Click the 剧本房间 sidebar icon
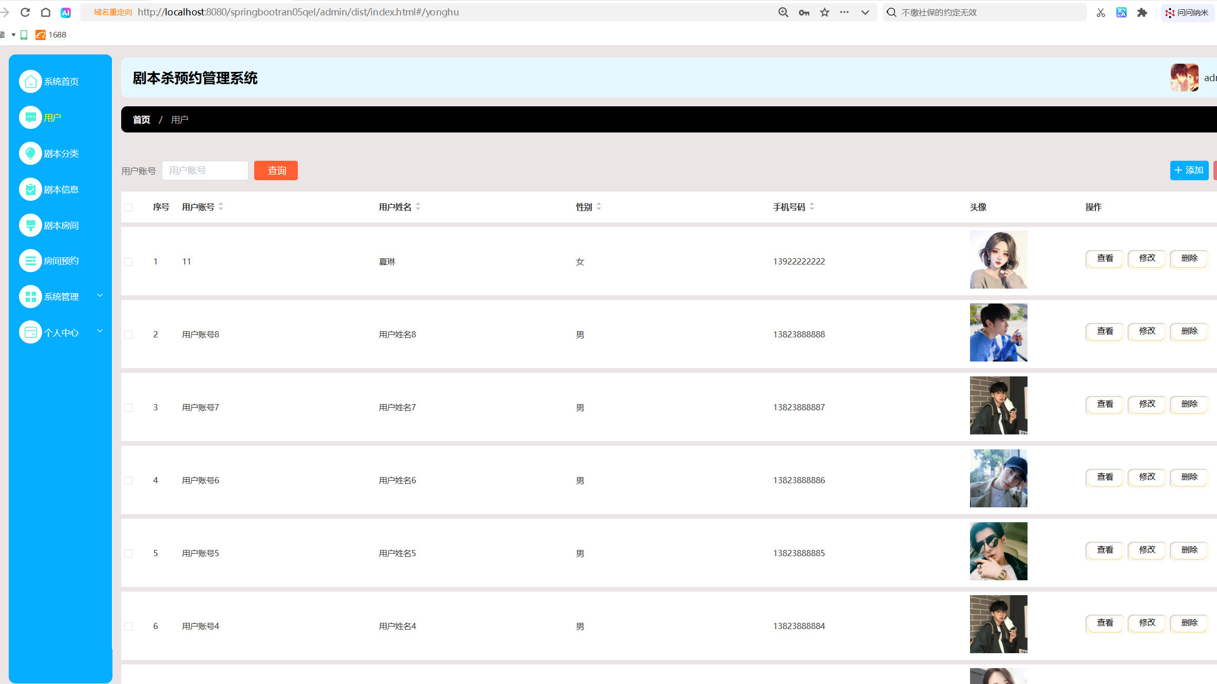 pyautogui.click(x=30, y=225)
